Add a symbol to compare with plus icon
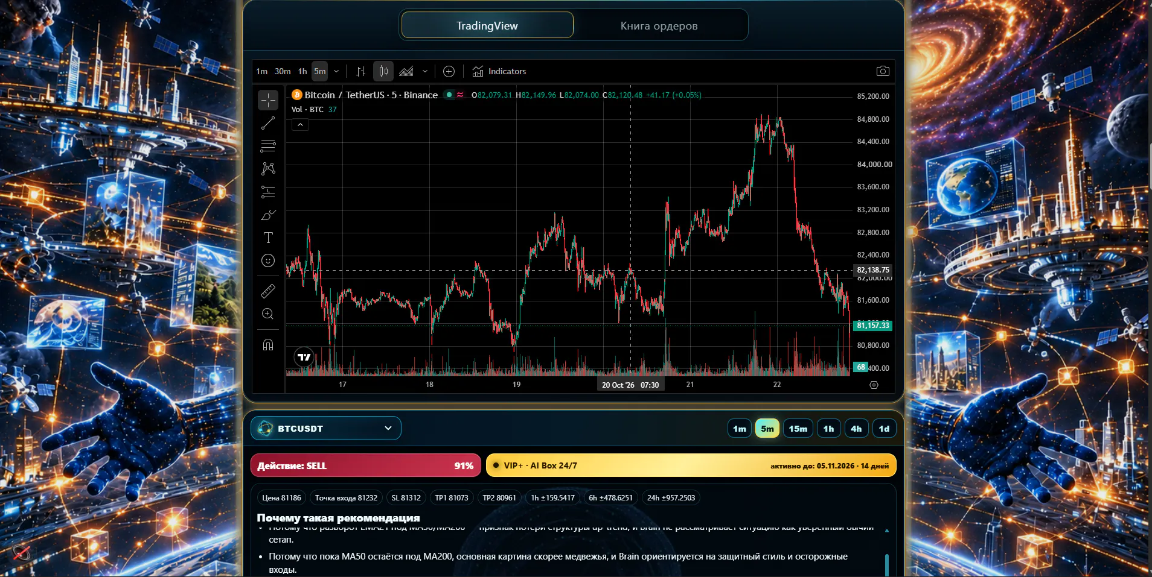This screenshot has width=1152, height=577. pyautogui.click(x=449, y=71)
